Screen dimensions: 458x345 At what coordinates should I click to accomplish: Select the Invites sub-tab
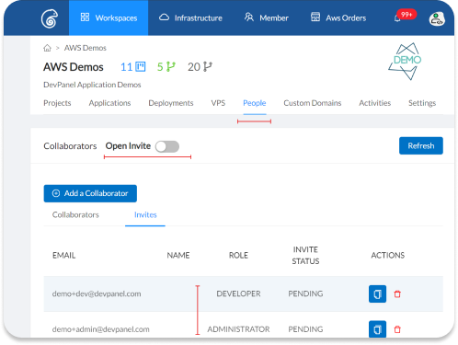point(145,214)
